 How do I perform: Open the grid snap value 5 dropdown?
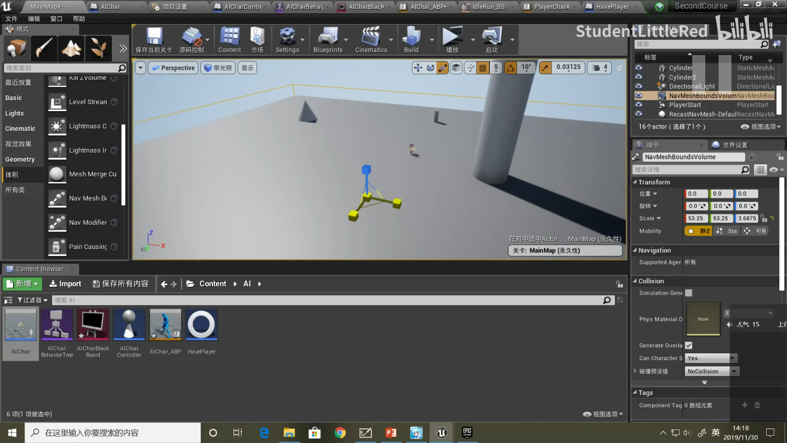pyautogui.click(x=496, y=68)
